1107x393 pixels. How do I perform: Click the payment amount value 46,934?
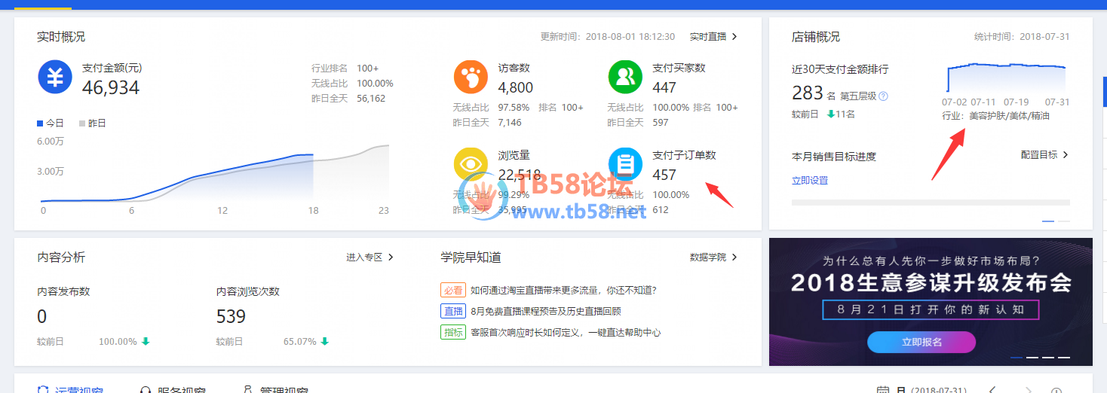[111, 87]
